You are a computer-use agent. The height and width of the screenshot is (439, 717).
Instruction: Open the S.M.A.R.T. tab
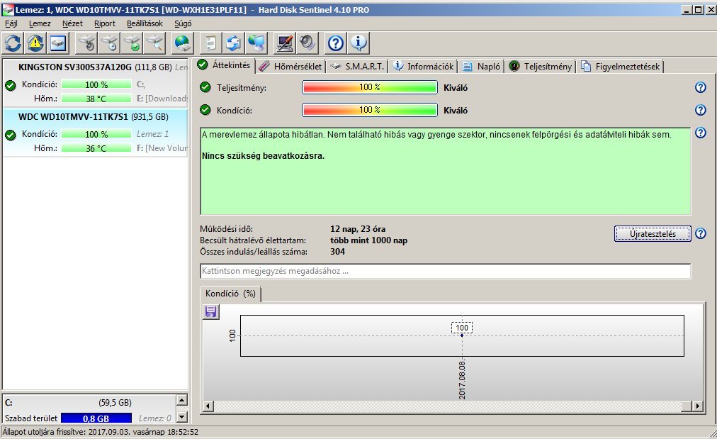click(358, 67)
